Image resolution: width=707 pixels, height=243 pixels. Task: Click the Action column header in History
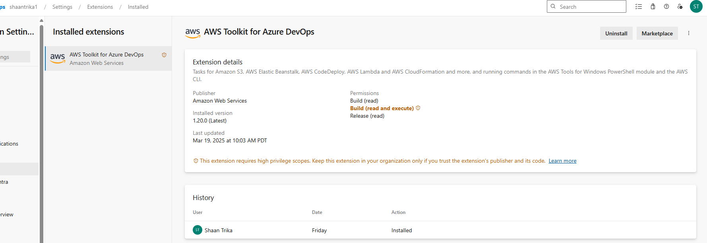click(x=398, y=212)
